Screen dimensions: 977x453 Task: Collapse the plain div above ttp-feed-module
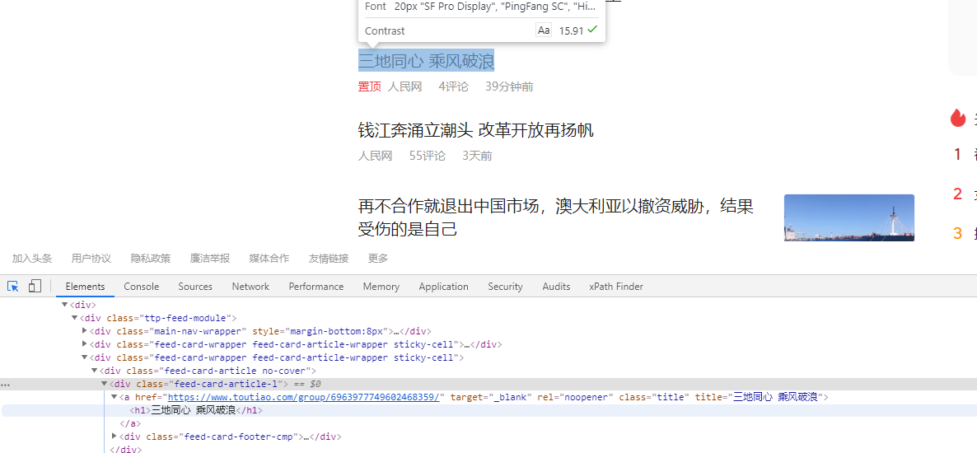tap(65, 305)
